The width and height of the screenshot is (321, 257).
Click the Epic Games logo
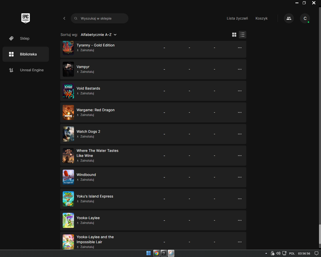click(26, 18)
